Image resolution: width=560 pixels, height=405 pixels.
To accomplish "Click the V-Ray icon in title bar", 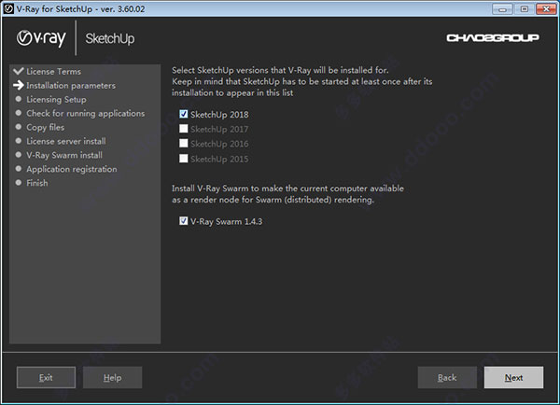I will 7,8.
